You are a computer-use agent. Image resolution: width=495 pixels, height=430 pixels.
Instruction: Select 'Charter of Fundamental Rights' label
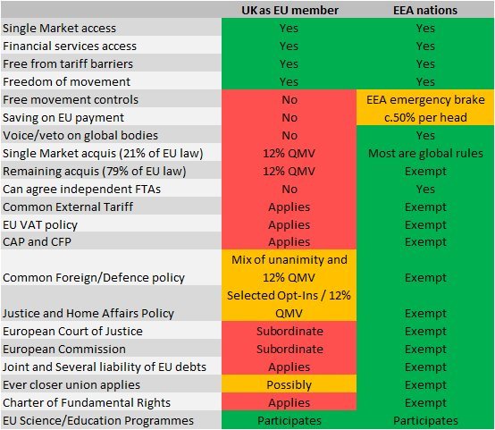tap(87, 403)
